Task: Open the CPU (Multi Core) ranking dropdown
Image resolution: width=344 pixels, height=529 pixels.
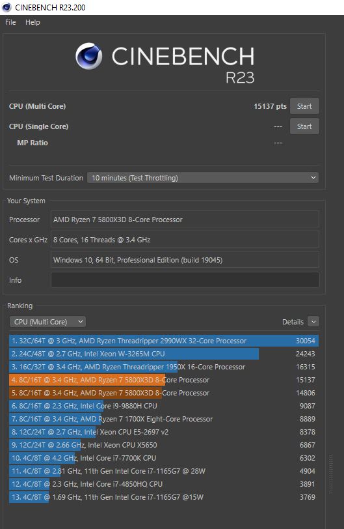Action: (x=47, y=322)
